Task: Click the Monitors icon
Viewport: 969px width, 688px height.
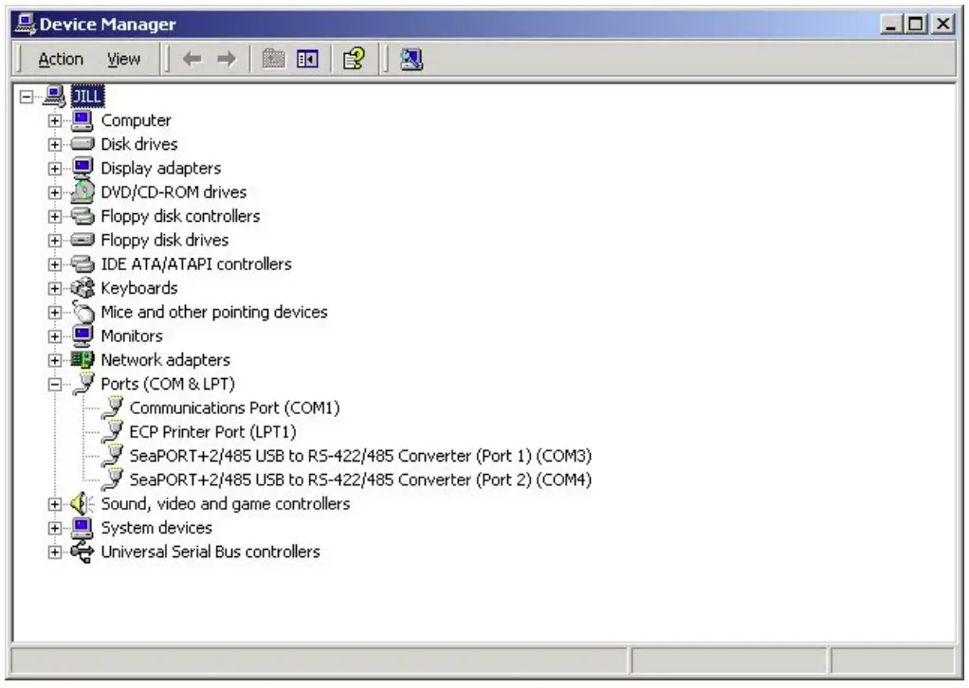Action: pos(82,336)
